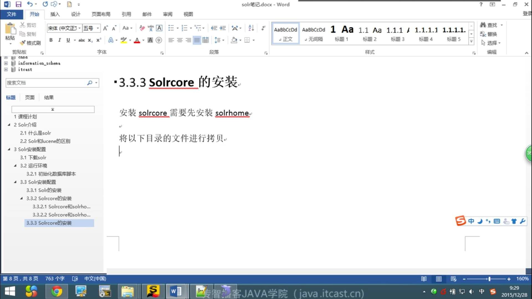
Task: Click 160% zoom level in status bar
Action: [x=522, y=279]
